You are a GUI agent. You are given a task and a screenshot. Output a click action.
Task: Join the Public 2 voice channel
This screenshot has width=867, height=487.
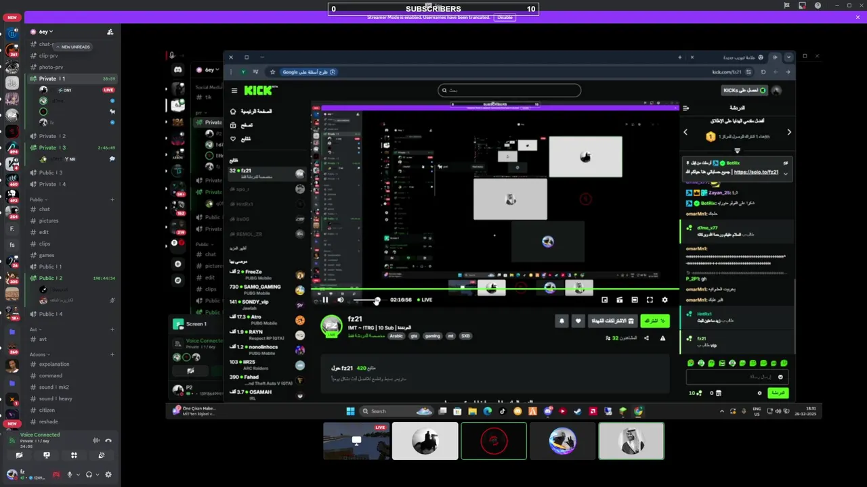[x=72, y=278]
